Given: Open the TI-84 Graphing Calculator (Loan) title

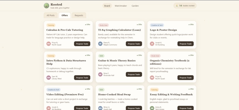Looking at the screenshot, I should (119, 30).
